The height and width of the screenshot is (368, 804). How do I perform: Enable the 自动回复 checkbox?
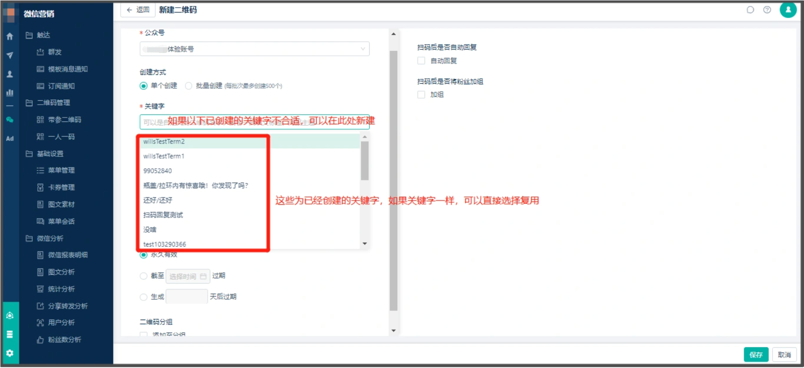click(421, 61)
